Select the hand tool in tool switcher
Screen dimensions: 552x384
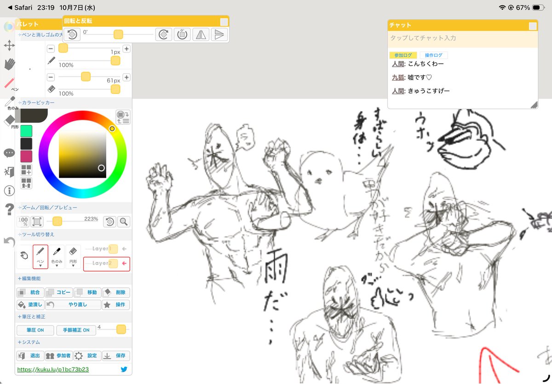coord(24,256)
